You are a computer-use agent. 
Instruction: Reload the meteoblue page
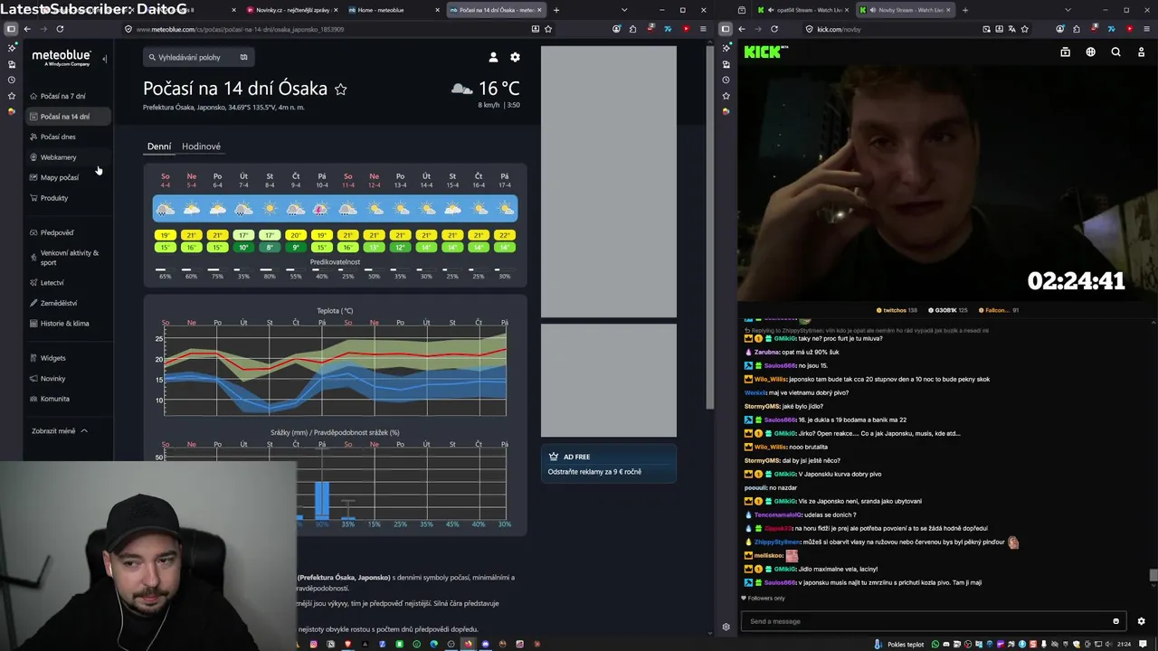(x=60, y=29)
